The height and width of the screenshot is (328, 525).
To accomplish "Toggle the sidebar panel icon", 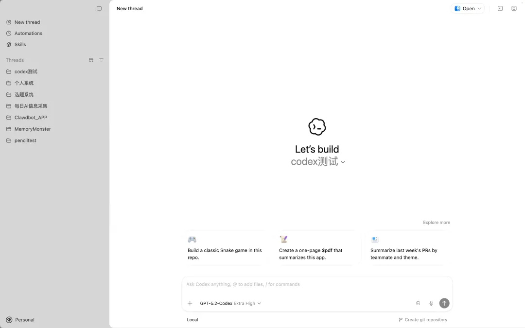I will pos(99,8).
